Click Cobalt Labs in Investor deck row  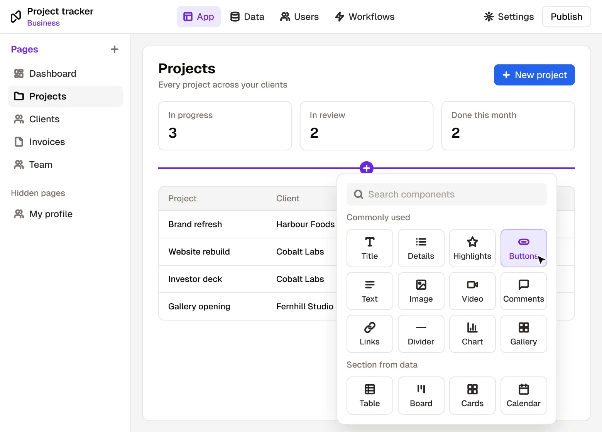(300, 279)
